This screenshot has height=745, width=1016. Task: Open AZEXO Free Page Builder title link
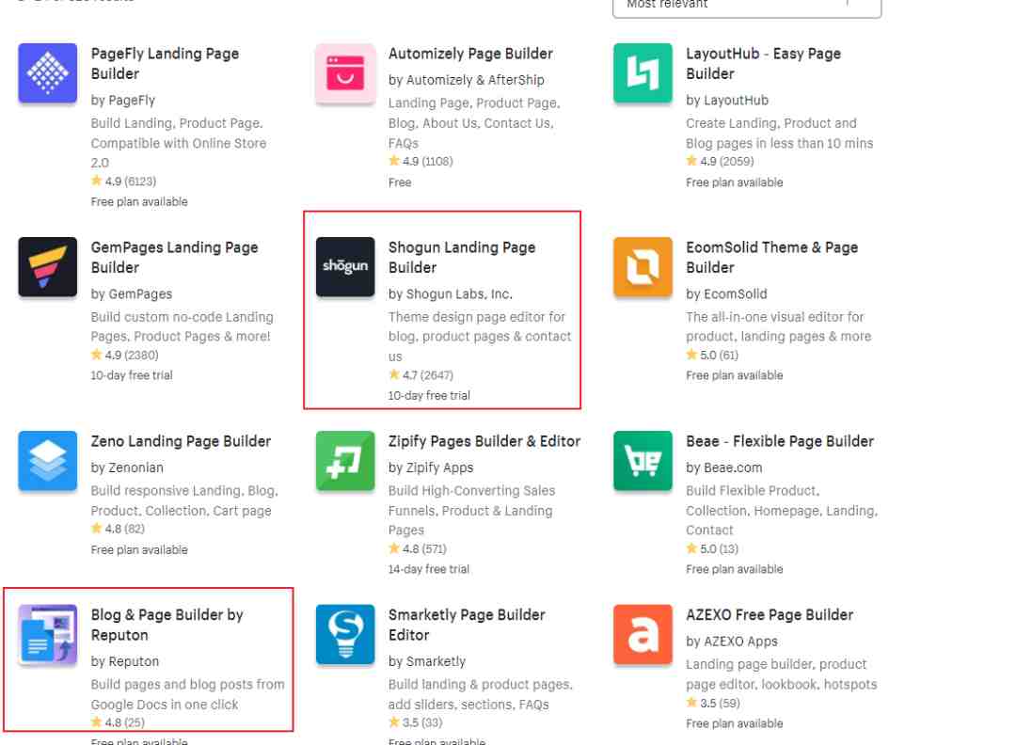click(x=770, y=615)
